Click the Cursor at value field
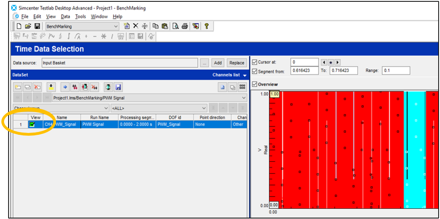Image resolution: width=440 pixels, height=219 pixels. click(305, 62)
